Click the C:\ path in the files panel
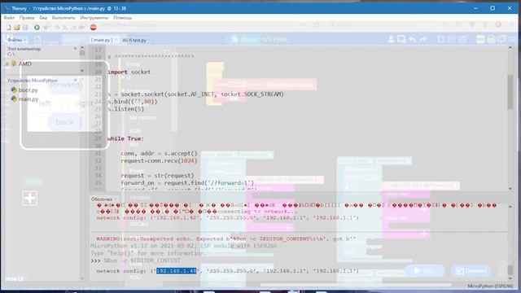This screenshot has width=521, height=293. coord(11,55)
